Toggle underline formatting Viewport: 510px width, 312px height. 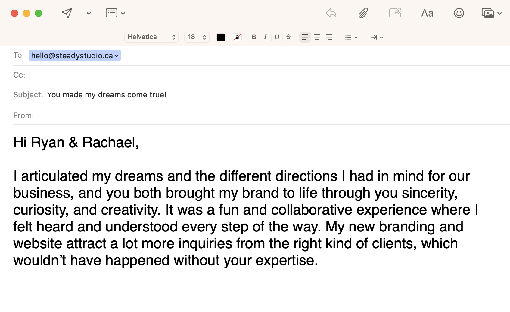(277, 37)
